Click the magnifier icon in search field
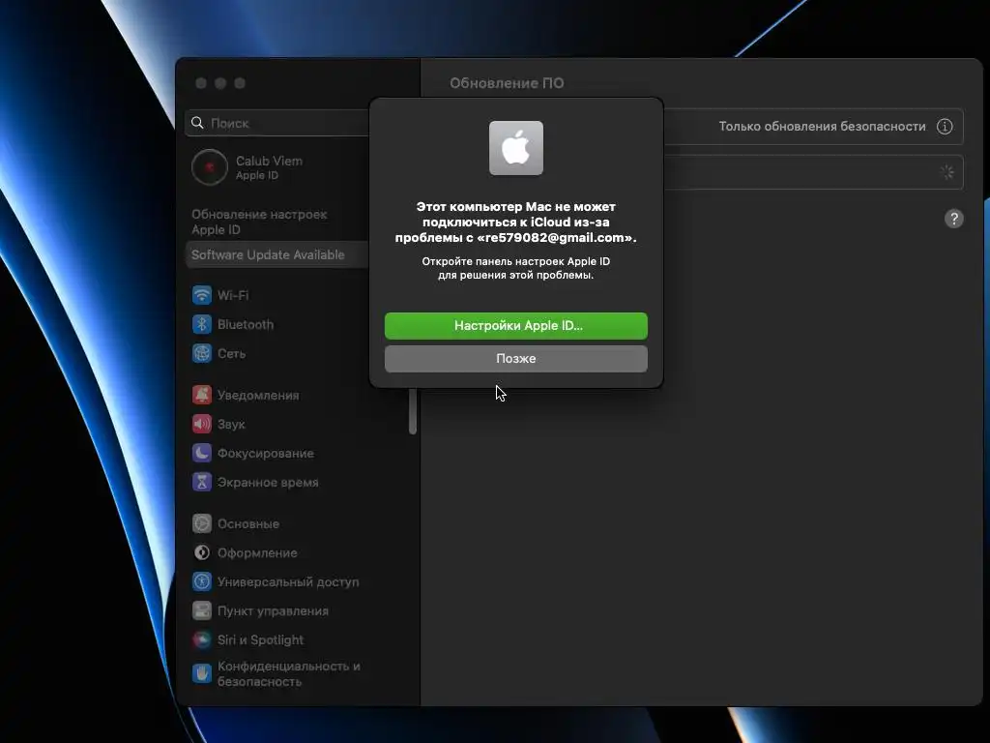The width and height of the screenshot is (990, 743). pyautogui.click(x=197, y=123)
